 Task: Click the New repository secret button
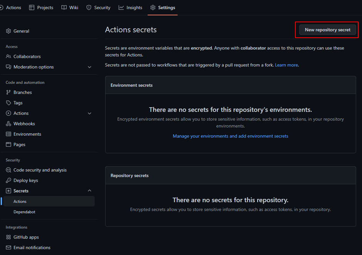[327, 30]
